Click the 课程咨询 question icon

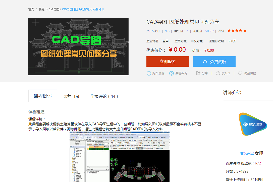(x=171, y=73)
